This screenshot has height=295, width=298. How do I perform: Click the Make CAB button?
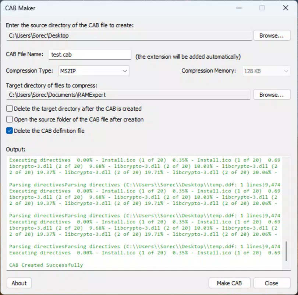pos(230,283)
